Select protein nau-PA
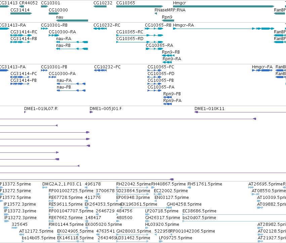The height and width of the screenshot is (243, 286). 71,84
